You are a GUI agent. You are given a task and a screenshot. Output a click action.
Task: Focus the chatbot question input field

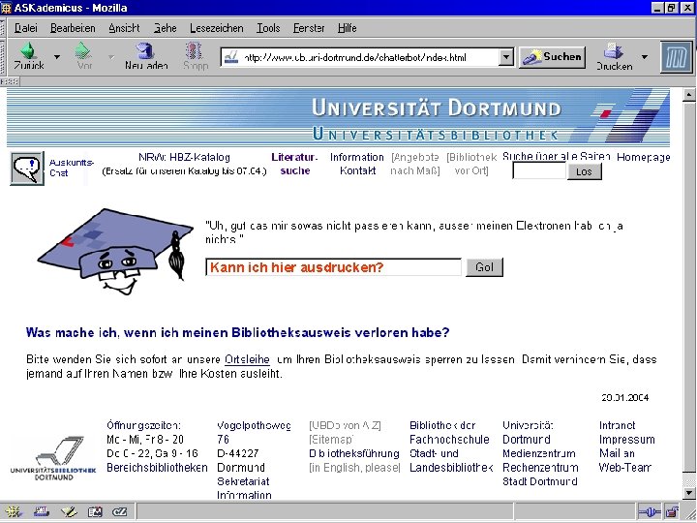point(333,267)
